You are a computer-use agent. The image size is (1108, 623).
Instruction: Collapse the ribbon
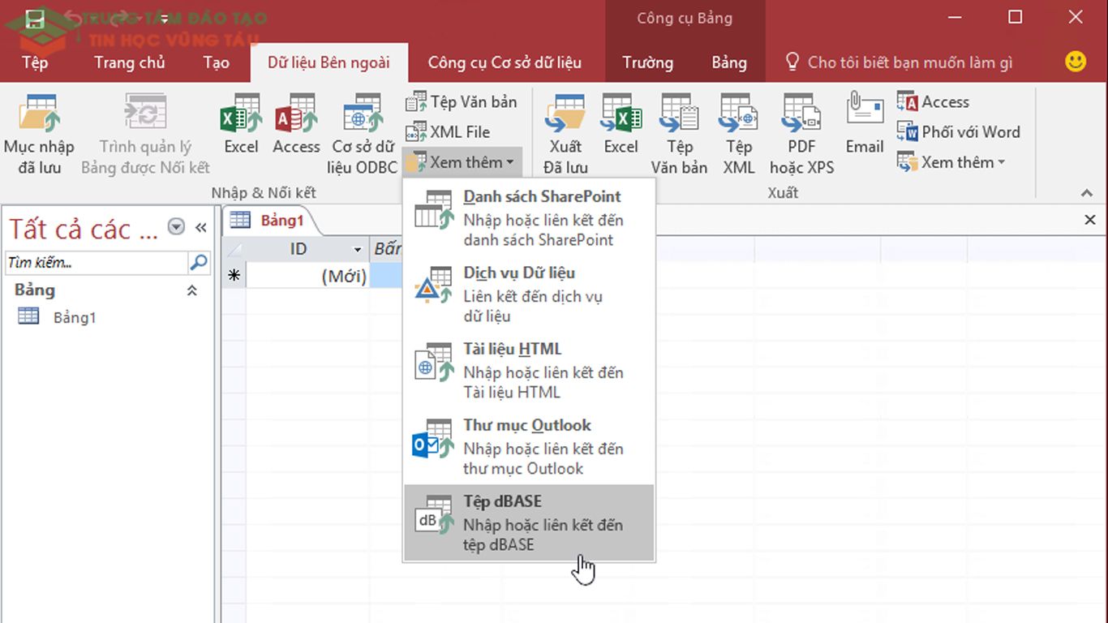tap(1086, 193)
